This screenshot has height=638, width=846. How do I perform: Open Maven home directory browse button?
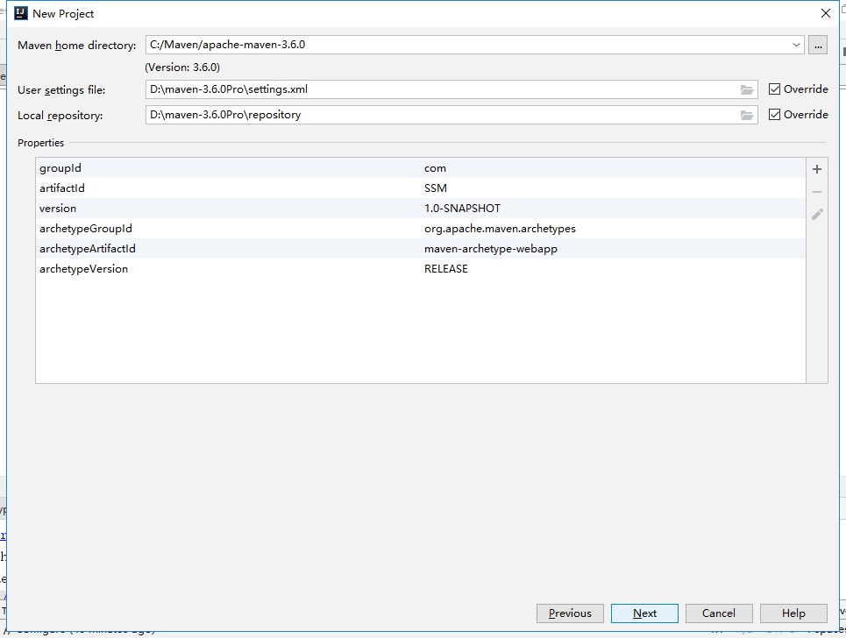click(818, 46)
